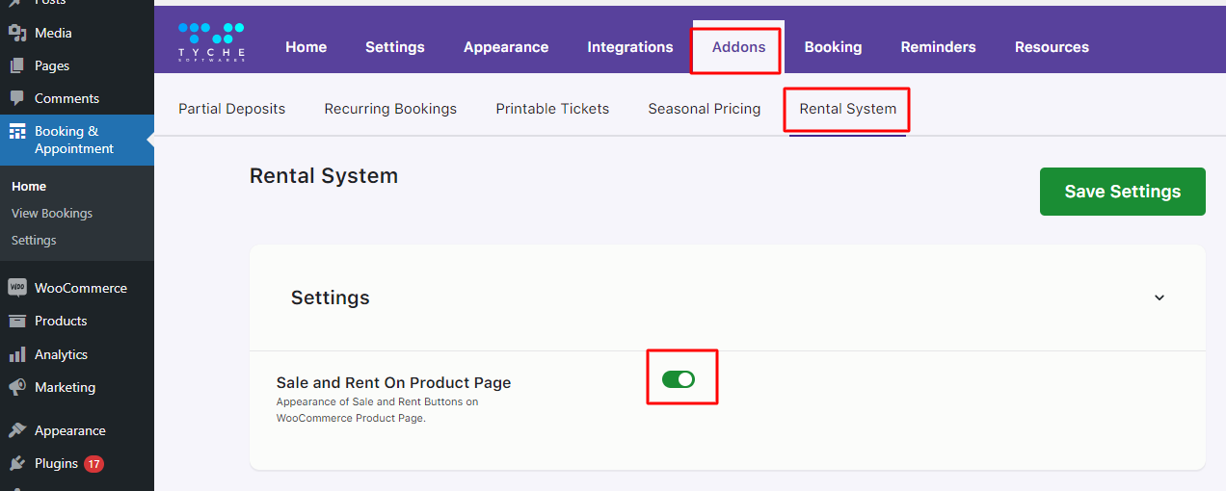Click the WooCommerce woo icon
Screen dimensions: 1226x491
pyautogui.click(x=16, y=288)
